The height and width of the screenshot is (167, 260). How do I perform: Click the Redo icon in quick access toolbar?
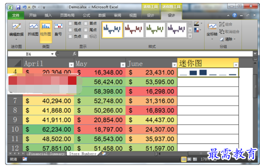[34, 7]
